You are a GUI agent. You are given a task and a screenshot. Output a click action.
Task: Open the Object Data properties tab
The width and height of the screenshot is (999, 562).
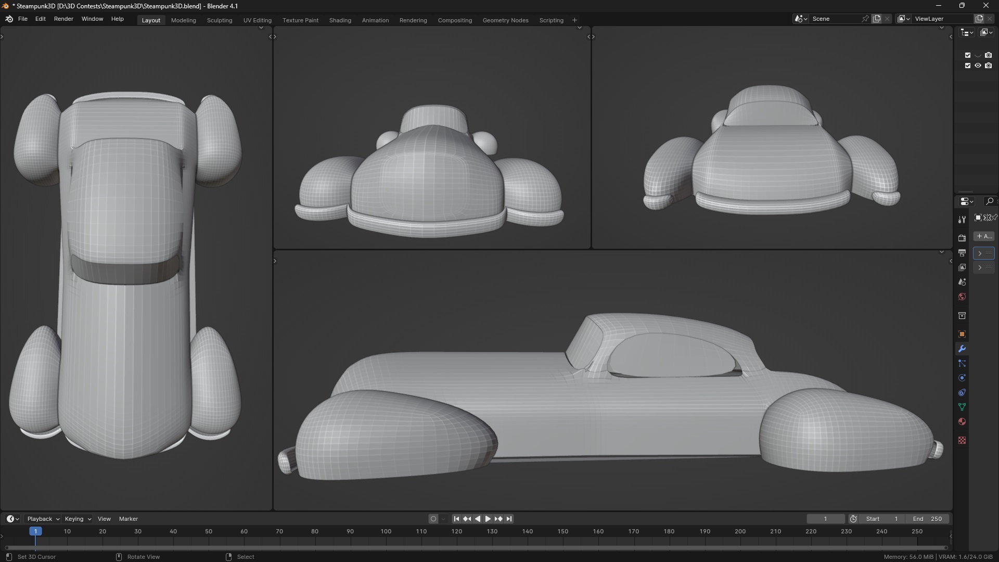click(962, 407)
